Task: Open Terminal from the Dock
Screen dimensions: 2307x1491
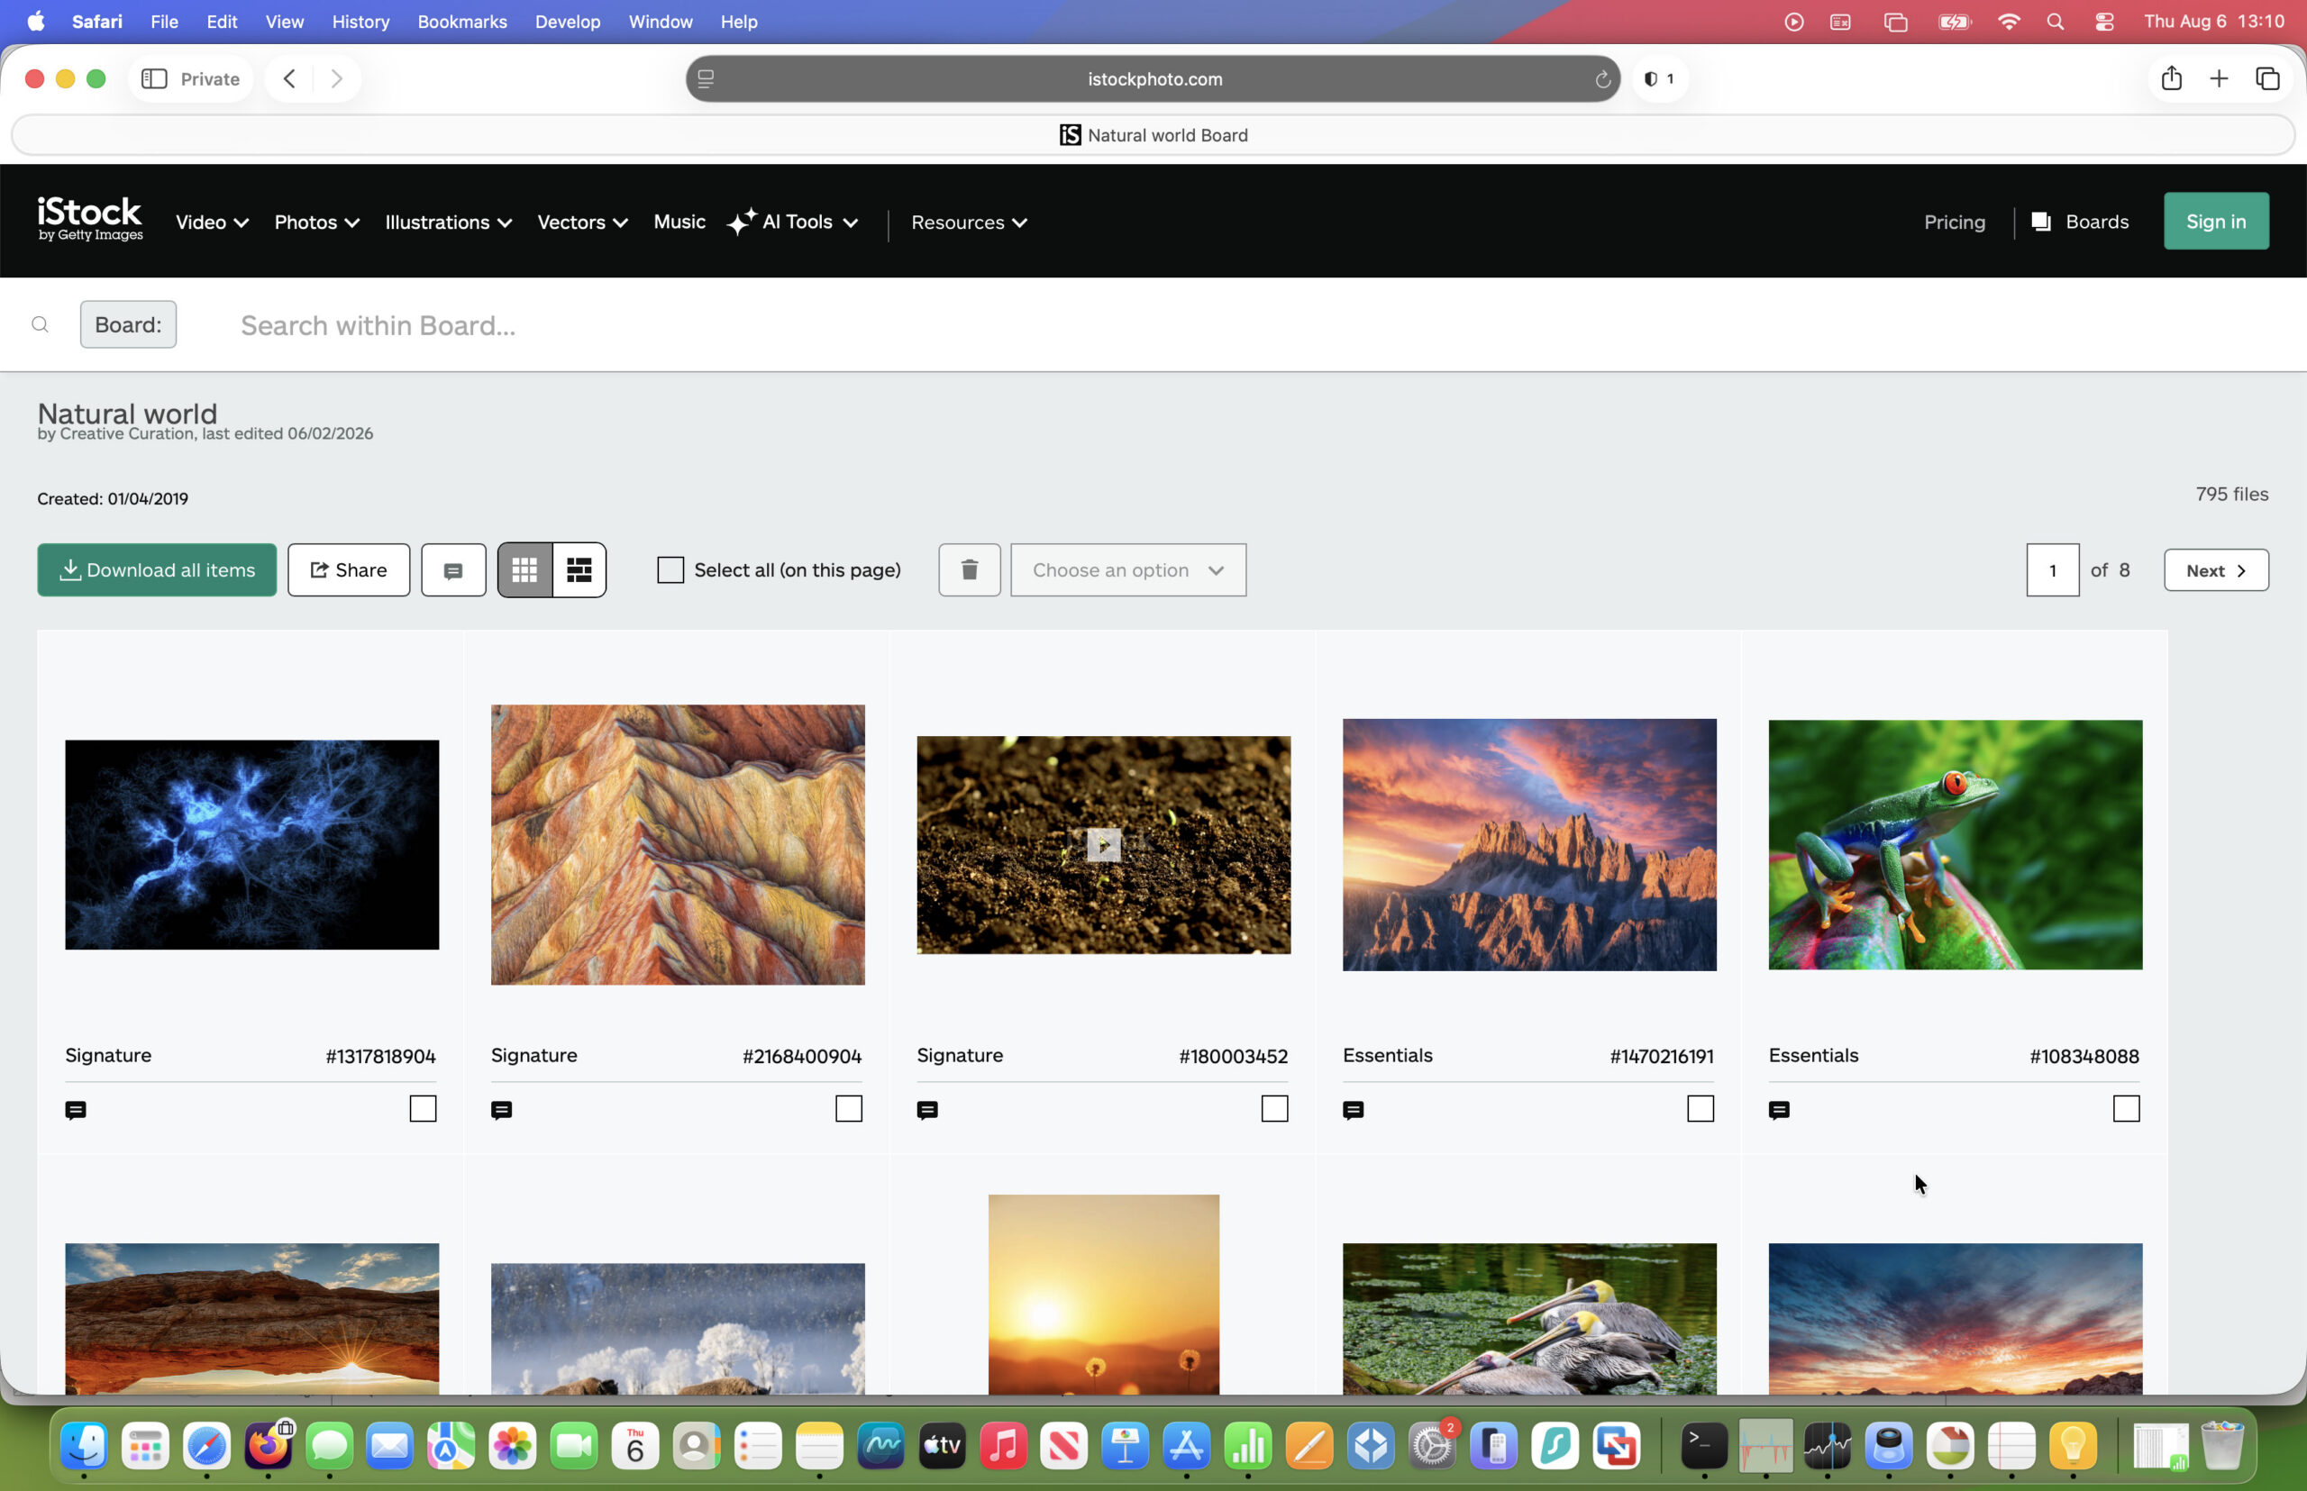Action: (1703, 1447)
